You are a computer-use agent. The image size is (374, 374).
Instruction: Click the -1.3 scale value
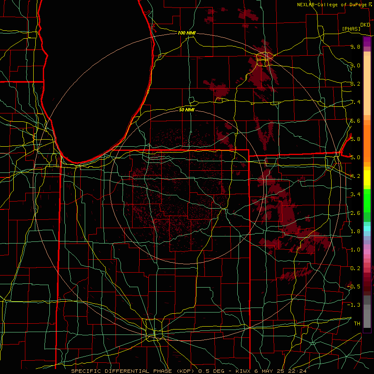[354, 305]
